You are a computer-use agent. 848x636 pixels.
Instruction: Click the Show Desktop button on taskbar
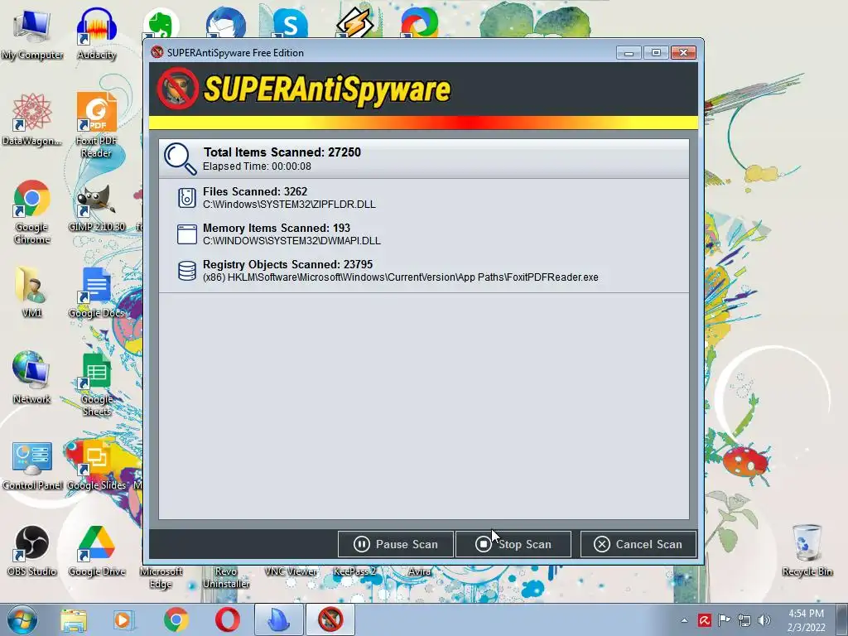[x=844, y=619]
